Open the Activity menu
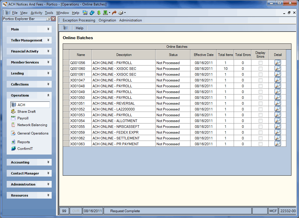The width and height of the screenshot is (299, 218). click(x=36, y=13)
